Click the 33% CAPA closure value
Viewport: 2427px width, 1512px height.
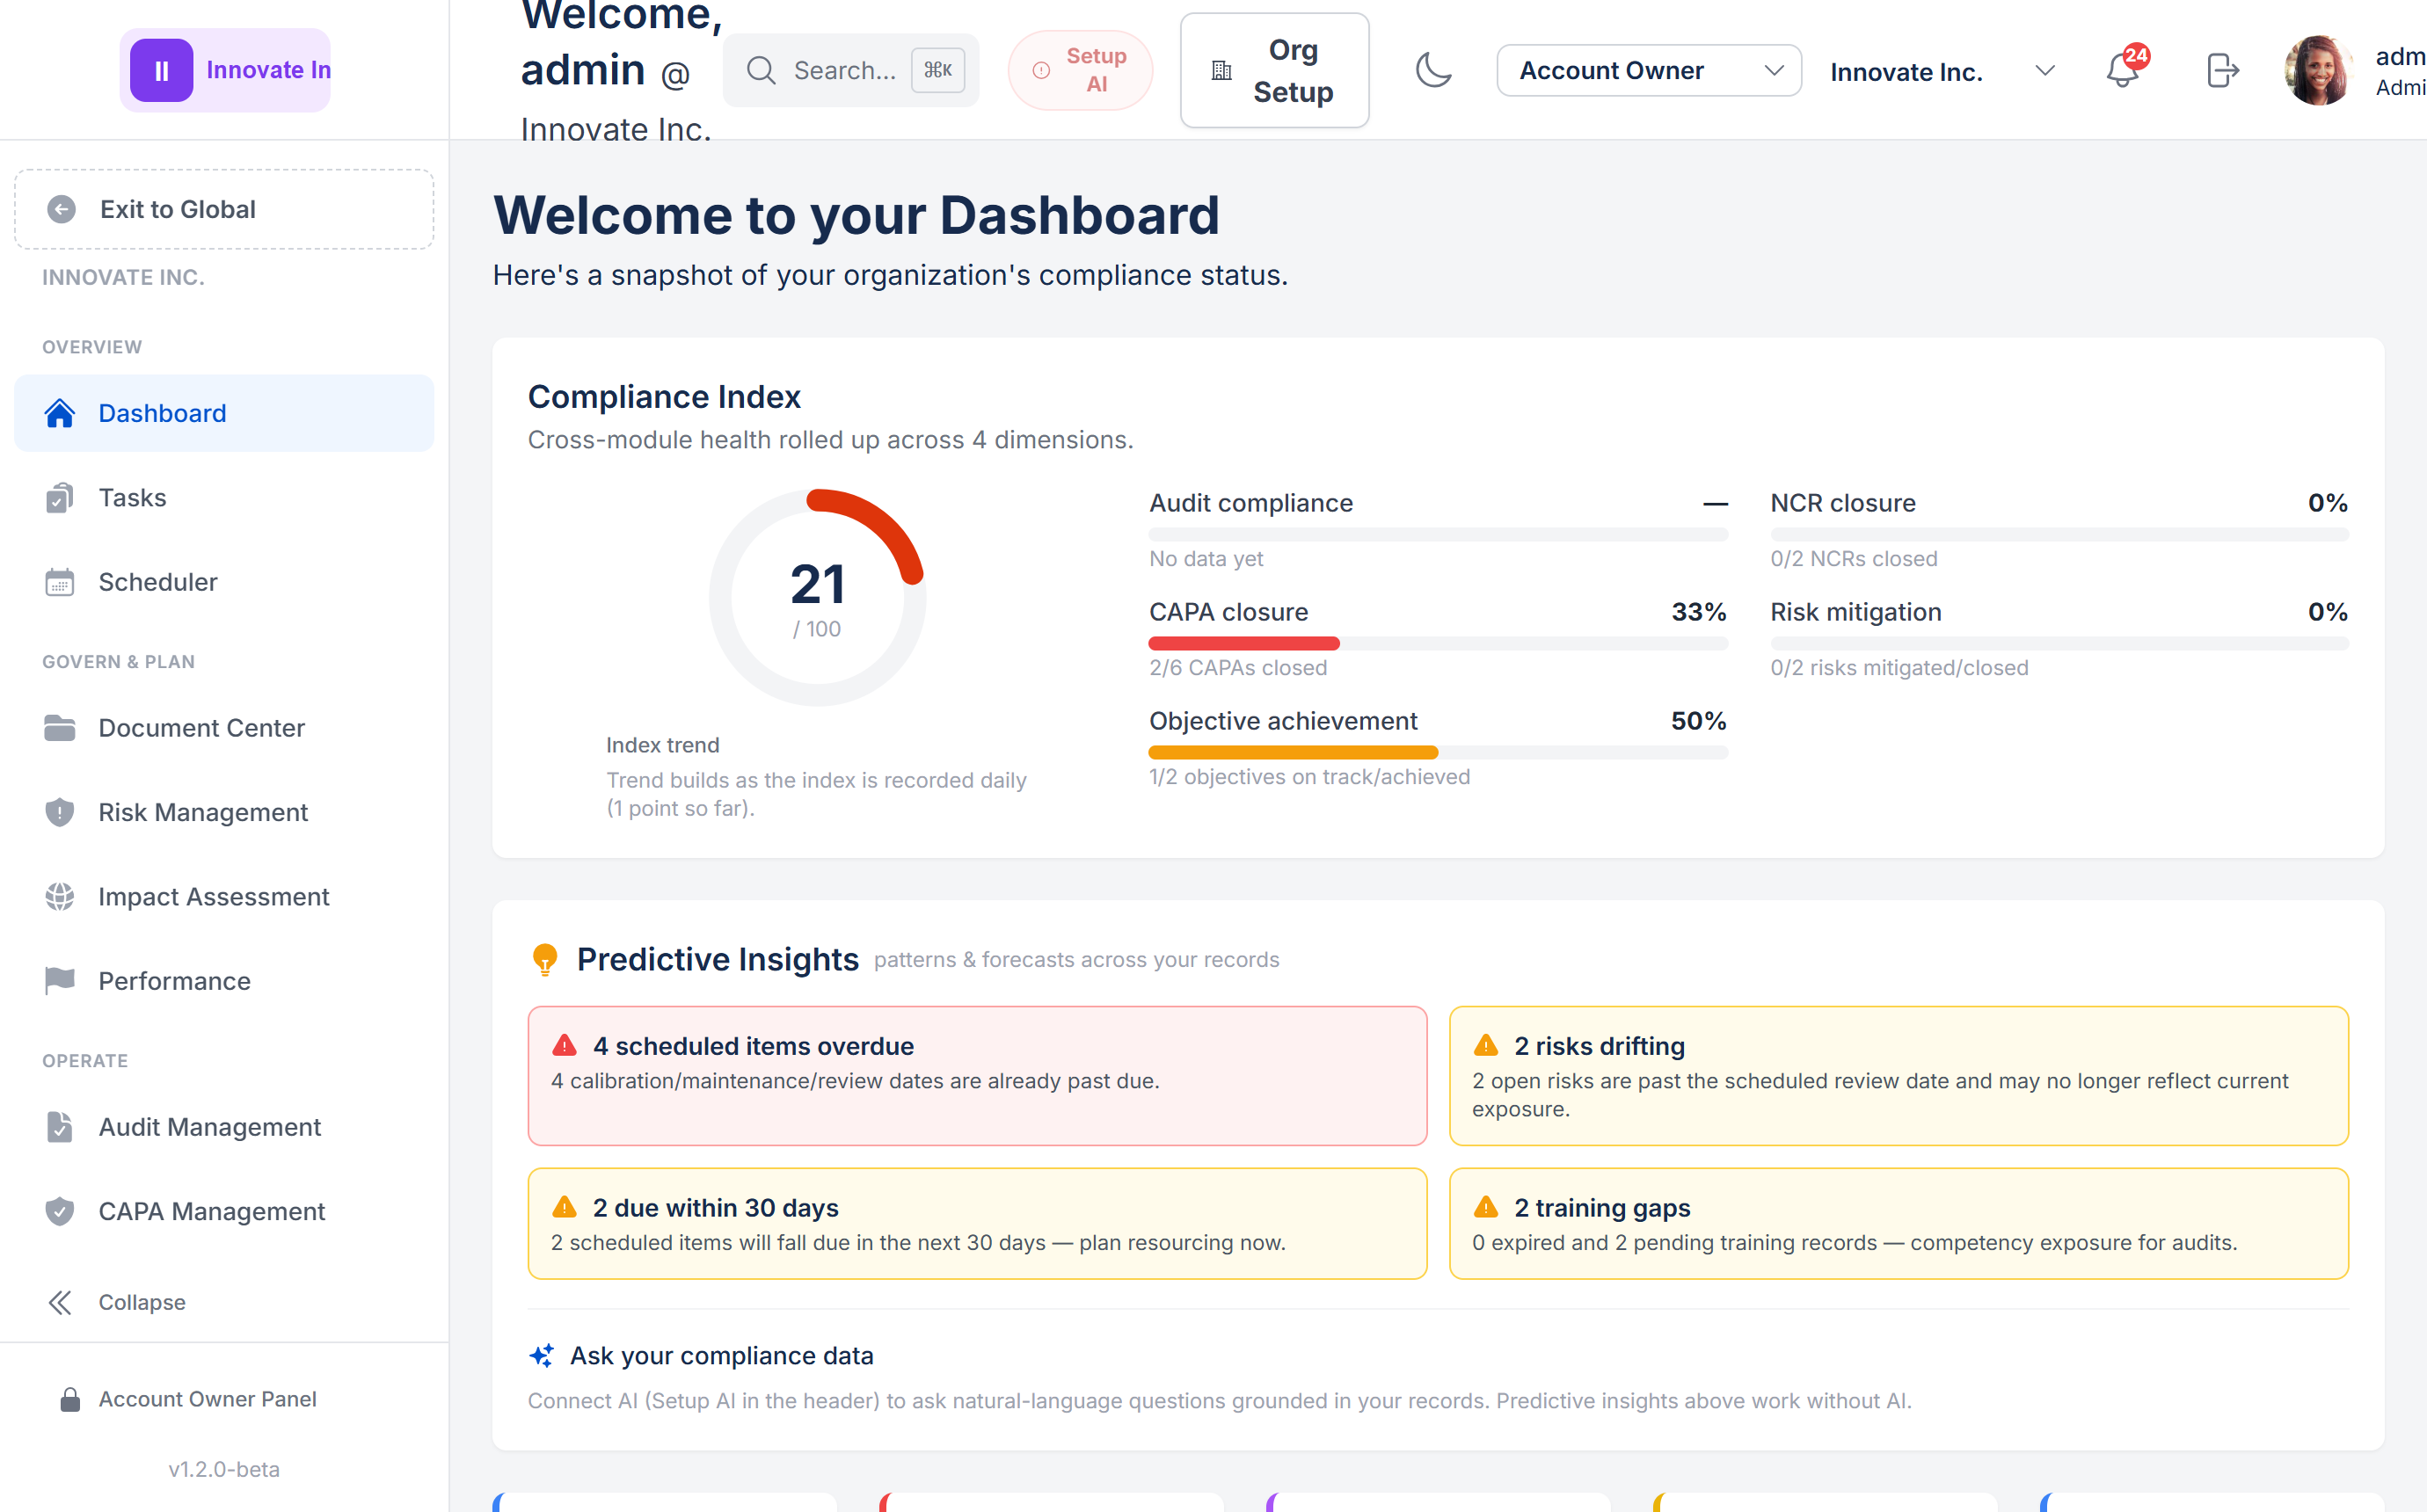coord(1699,612)
